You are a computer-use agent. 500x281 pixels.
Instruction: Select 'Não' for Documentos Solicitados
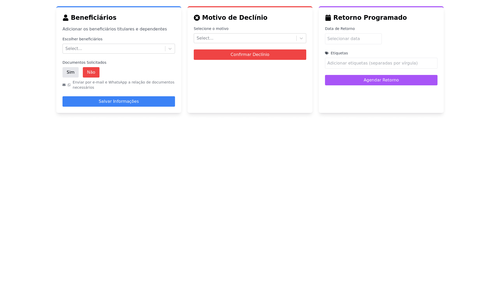(91, 72)
